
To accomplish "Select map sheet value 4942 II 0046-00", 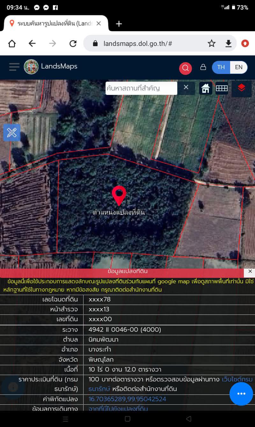I will (125, 329).
